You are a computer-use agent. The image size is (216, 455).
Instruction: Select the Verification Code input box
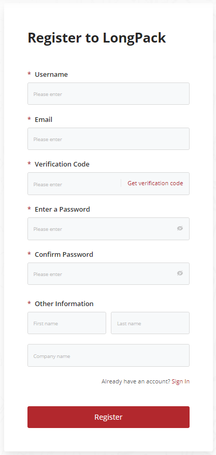(x=74, y=184)
